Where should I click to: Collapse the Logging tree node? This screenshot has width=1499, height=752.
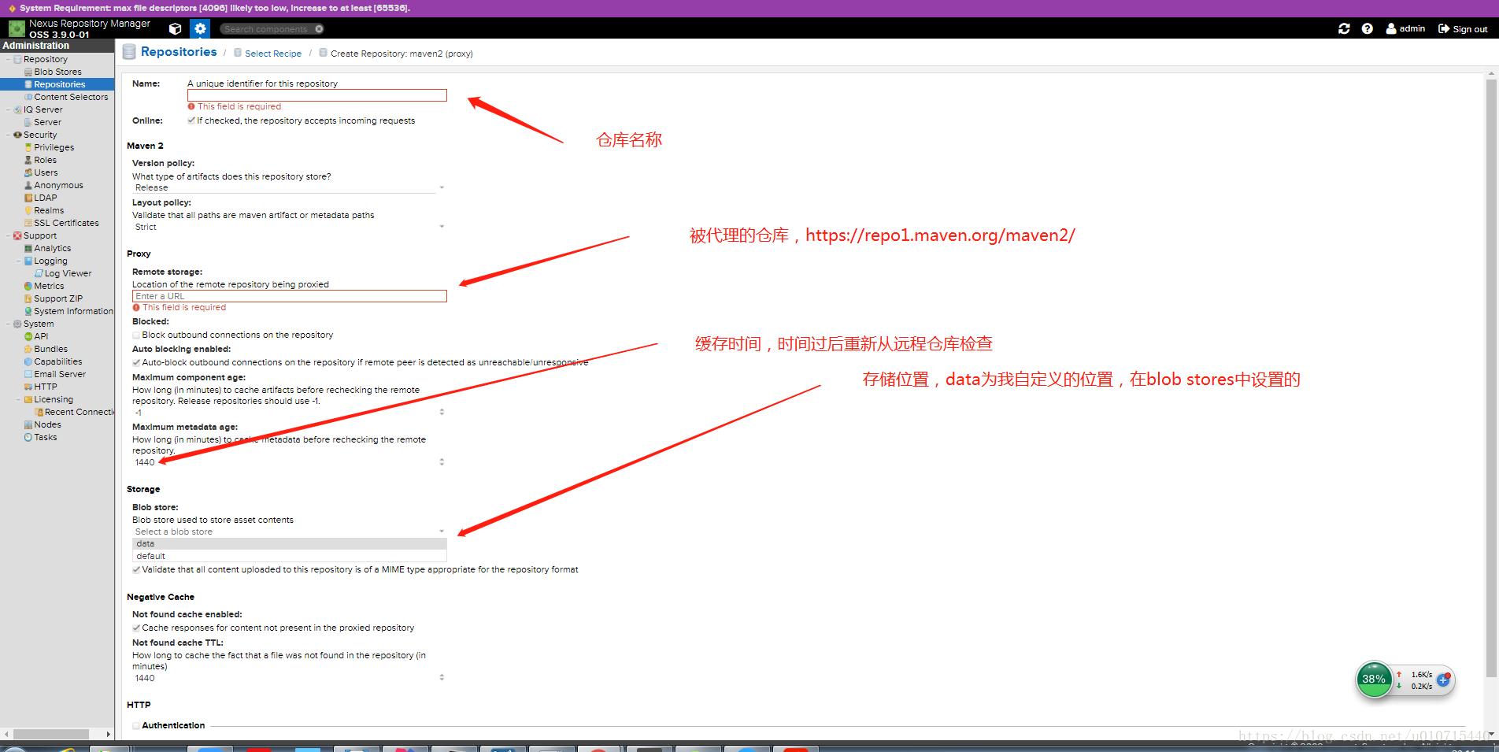19,261
